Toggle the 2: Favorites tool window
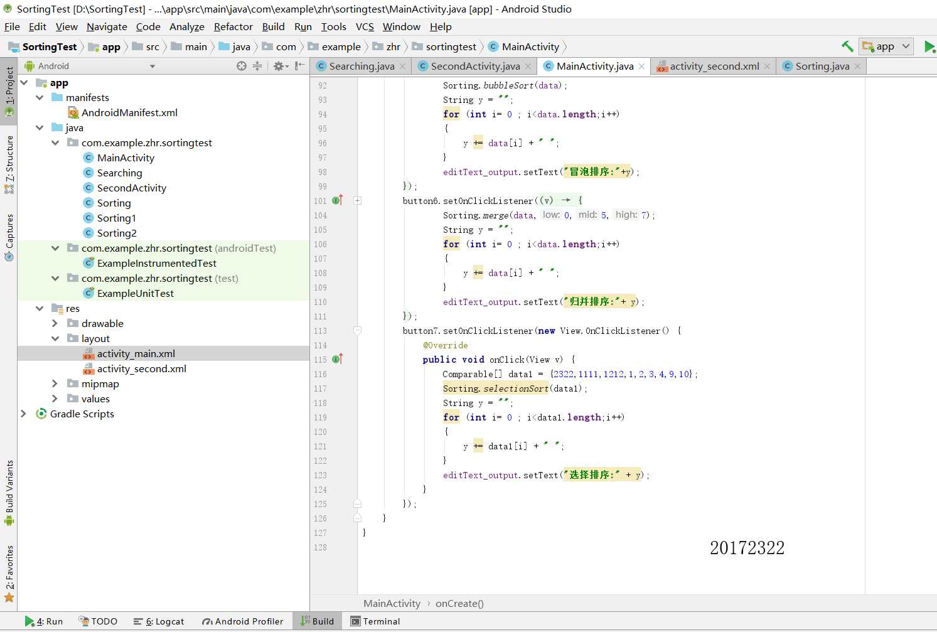Screen dimensions: 937x632 pos(9,573)
